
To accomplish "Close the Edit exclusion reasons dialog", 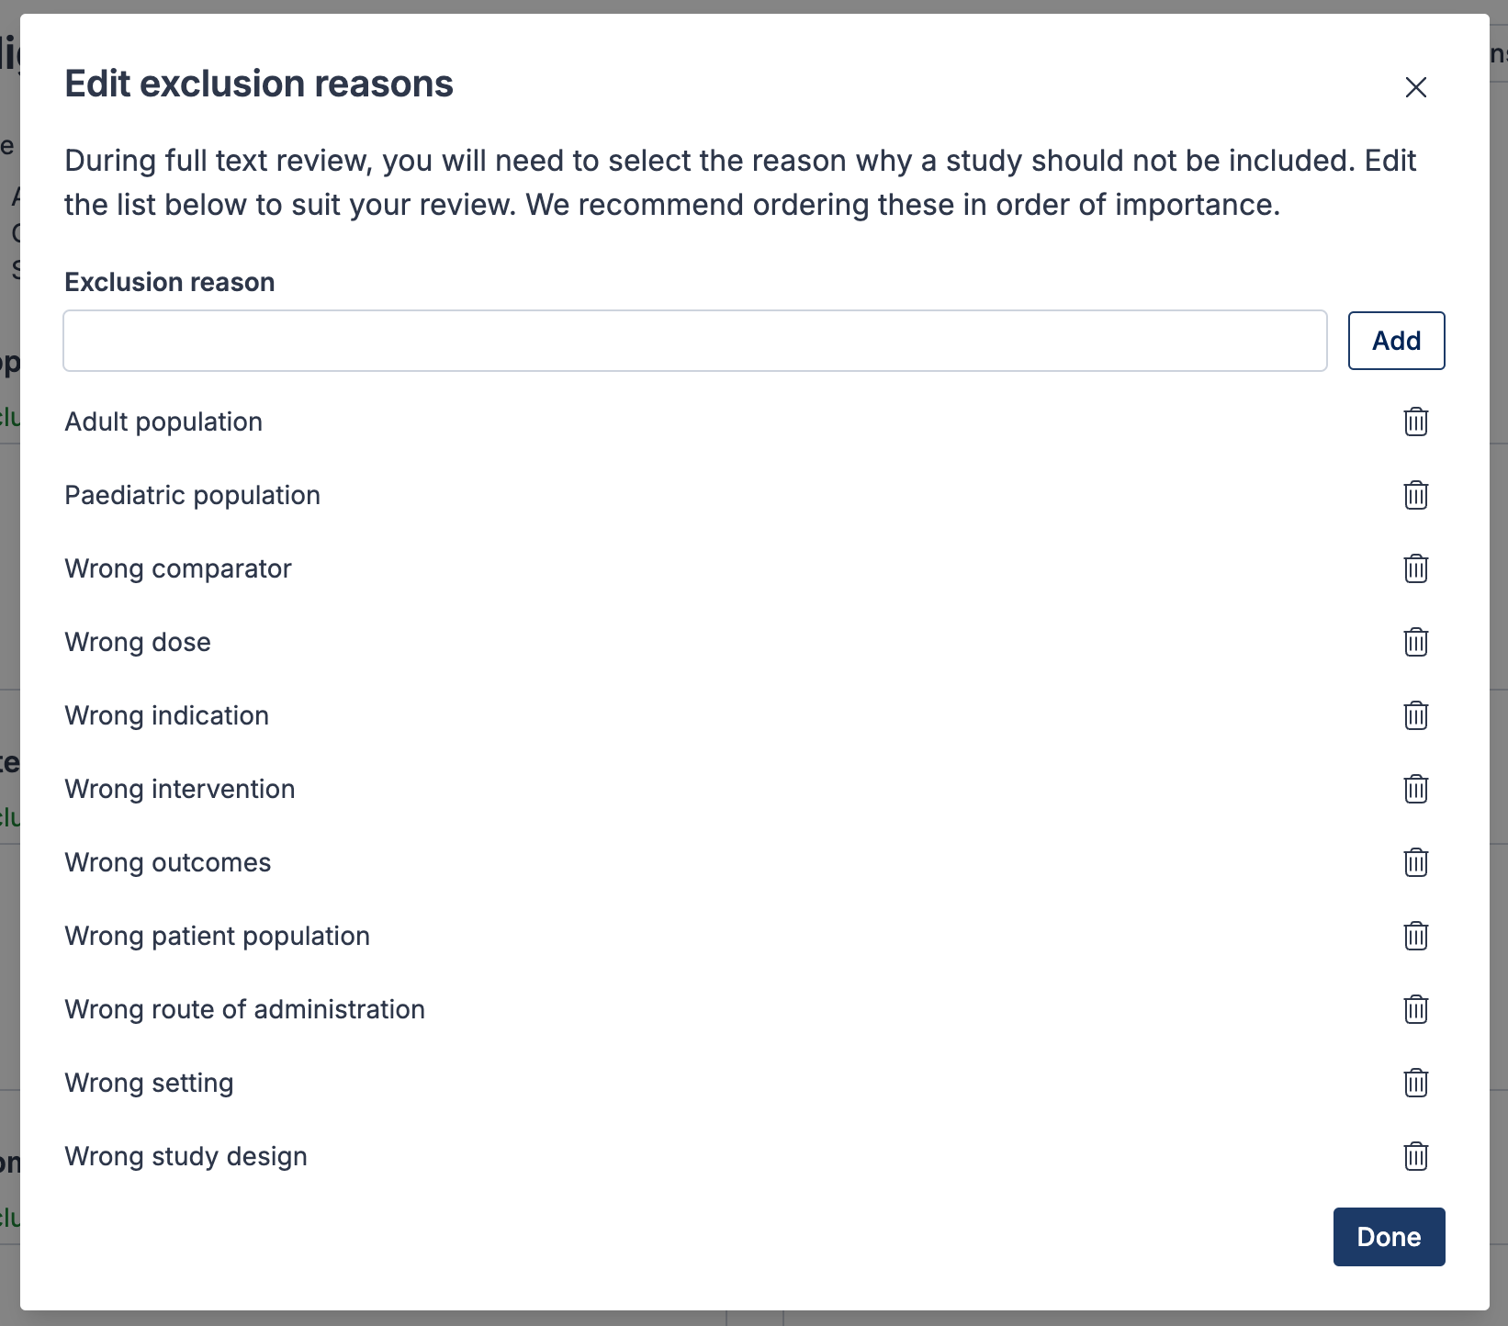I will 1415,87.
